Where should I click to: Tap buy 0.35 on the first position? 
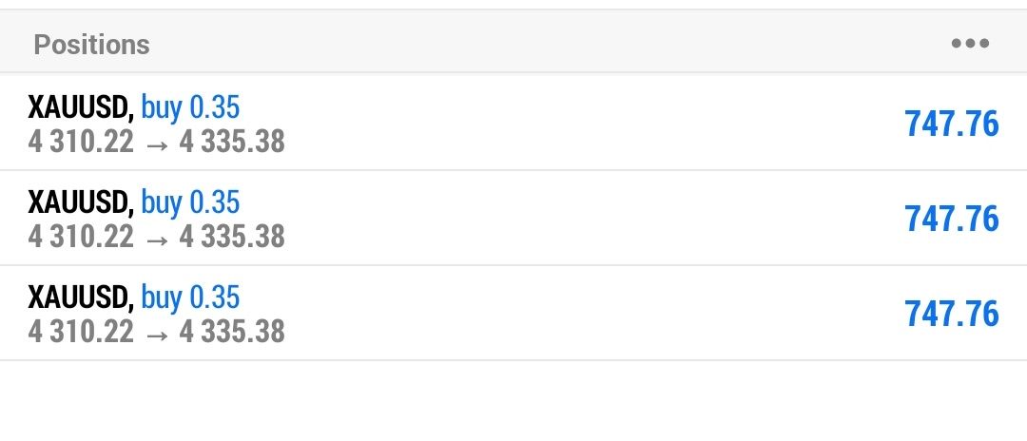pos(190,108)
